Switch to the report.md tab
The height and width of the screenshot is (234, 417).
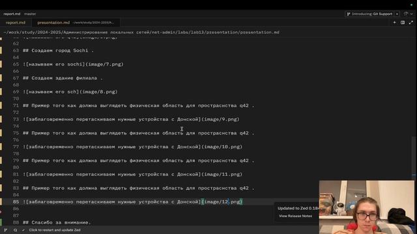[x=16, y=23]
